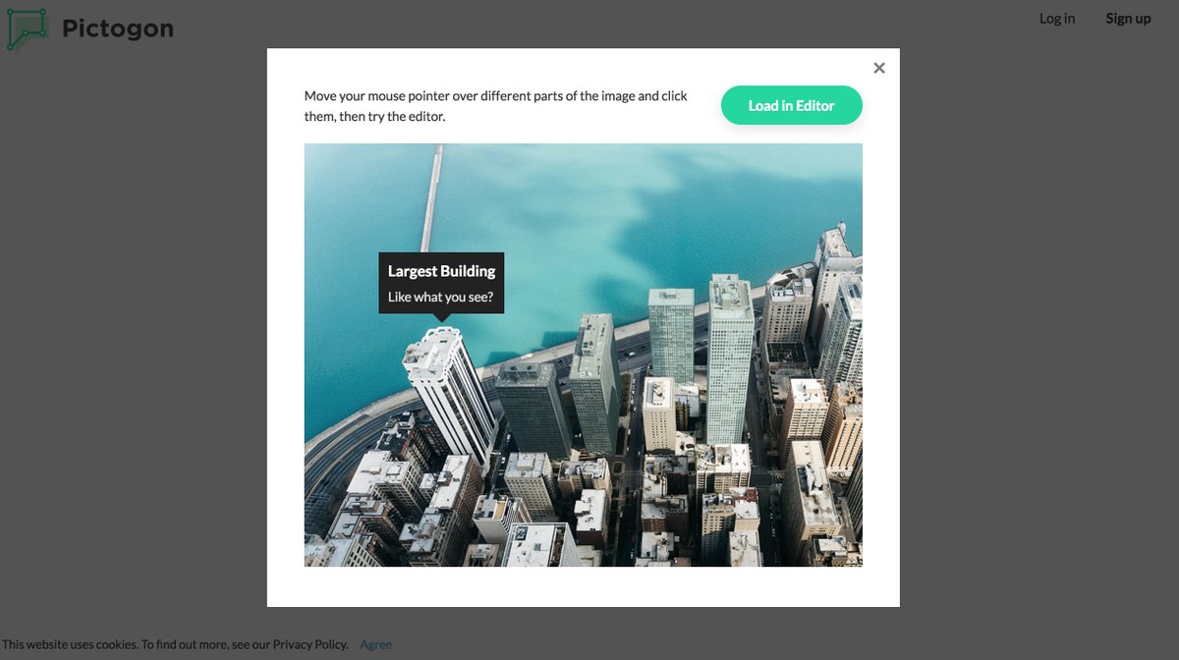
Task: Click the tooltip arrow pointer above building
Action: 442,317
